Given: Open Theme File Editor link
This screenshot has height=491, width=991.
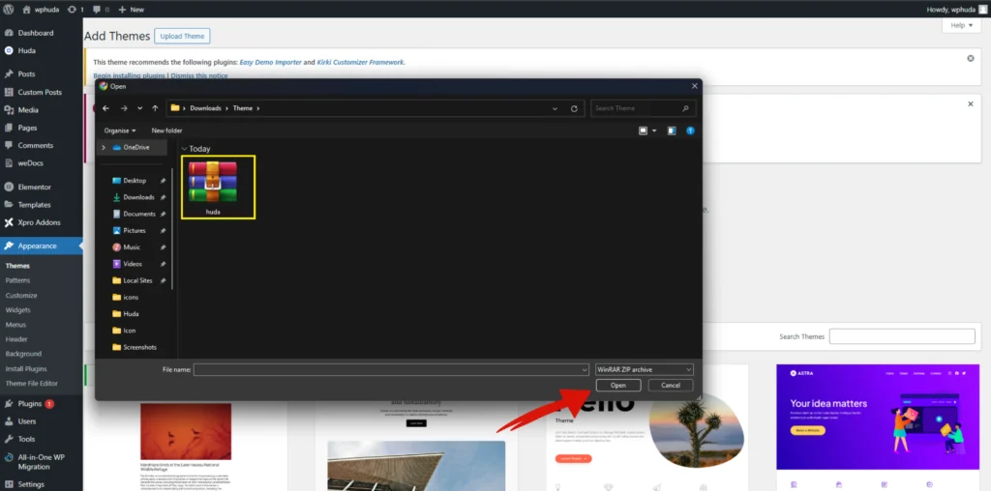Looking at the screenshot, I should 32,383.
